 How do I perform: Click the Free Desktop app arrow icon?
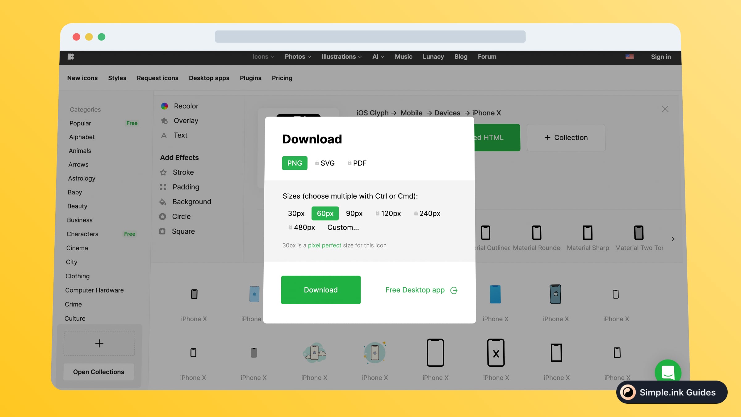tap(454, 290)
